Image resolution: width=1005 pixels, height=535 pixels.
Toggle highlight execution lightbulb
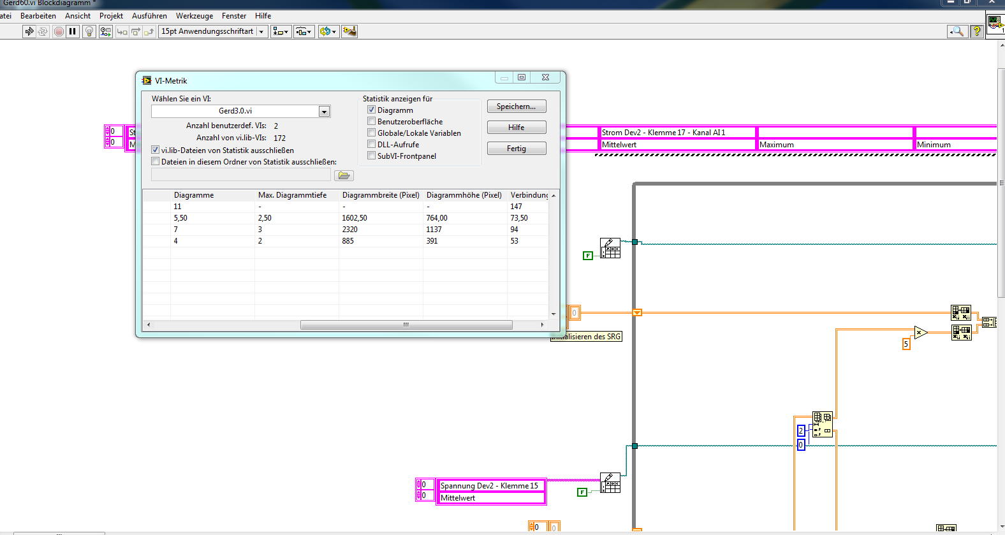point(89,31)
